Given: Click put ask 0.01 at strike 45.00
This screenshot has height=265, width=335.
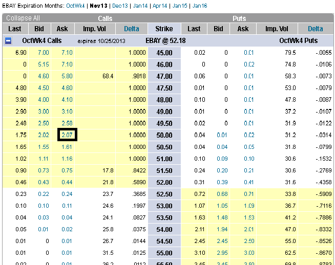Looking at the screenshot, I should point(249,53).
